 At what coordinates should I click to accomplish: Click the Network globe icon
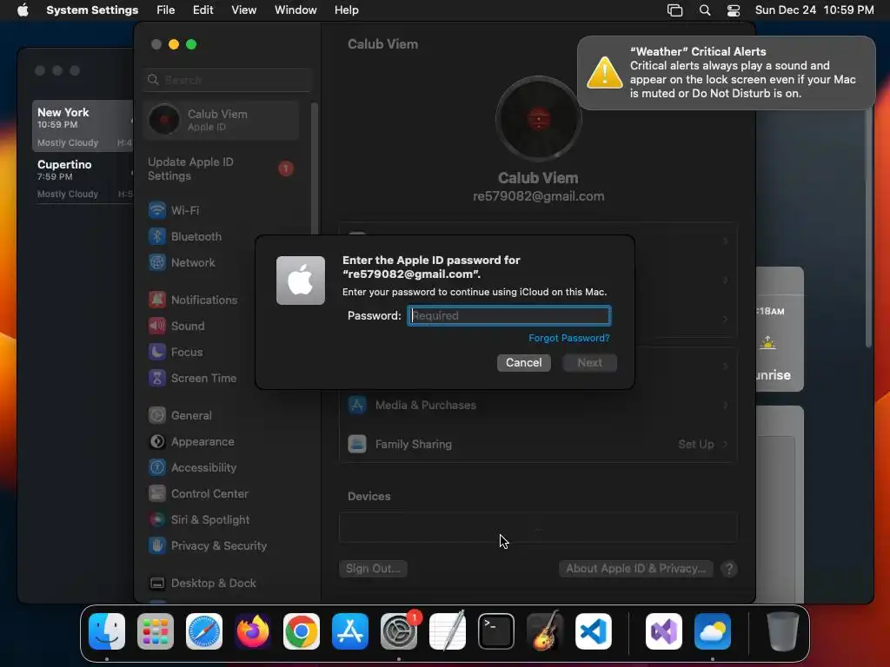[x=157, y=262]
